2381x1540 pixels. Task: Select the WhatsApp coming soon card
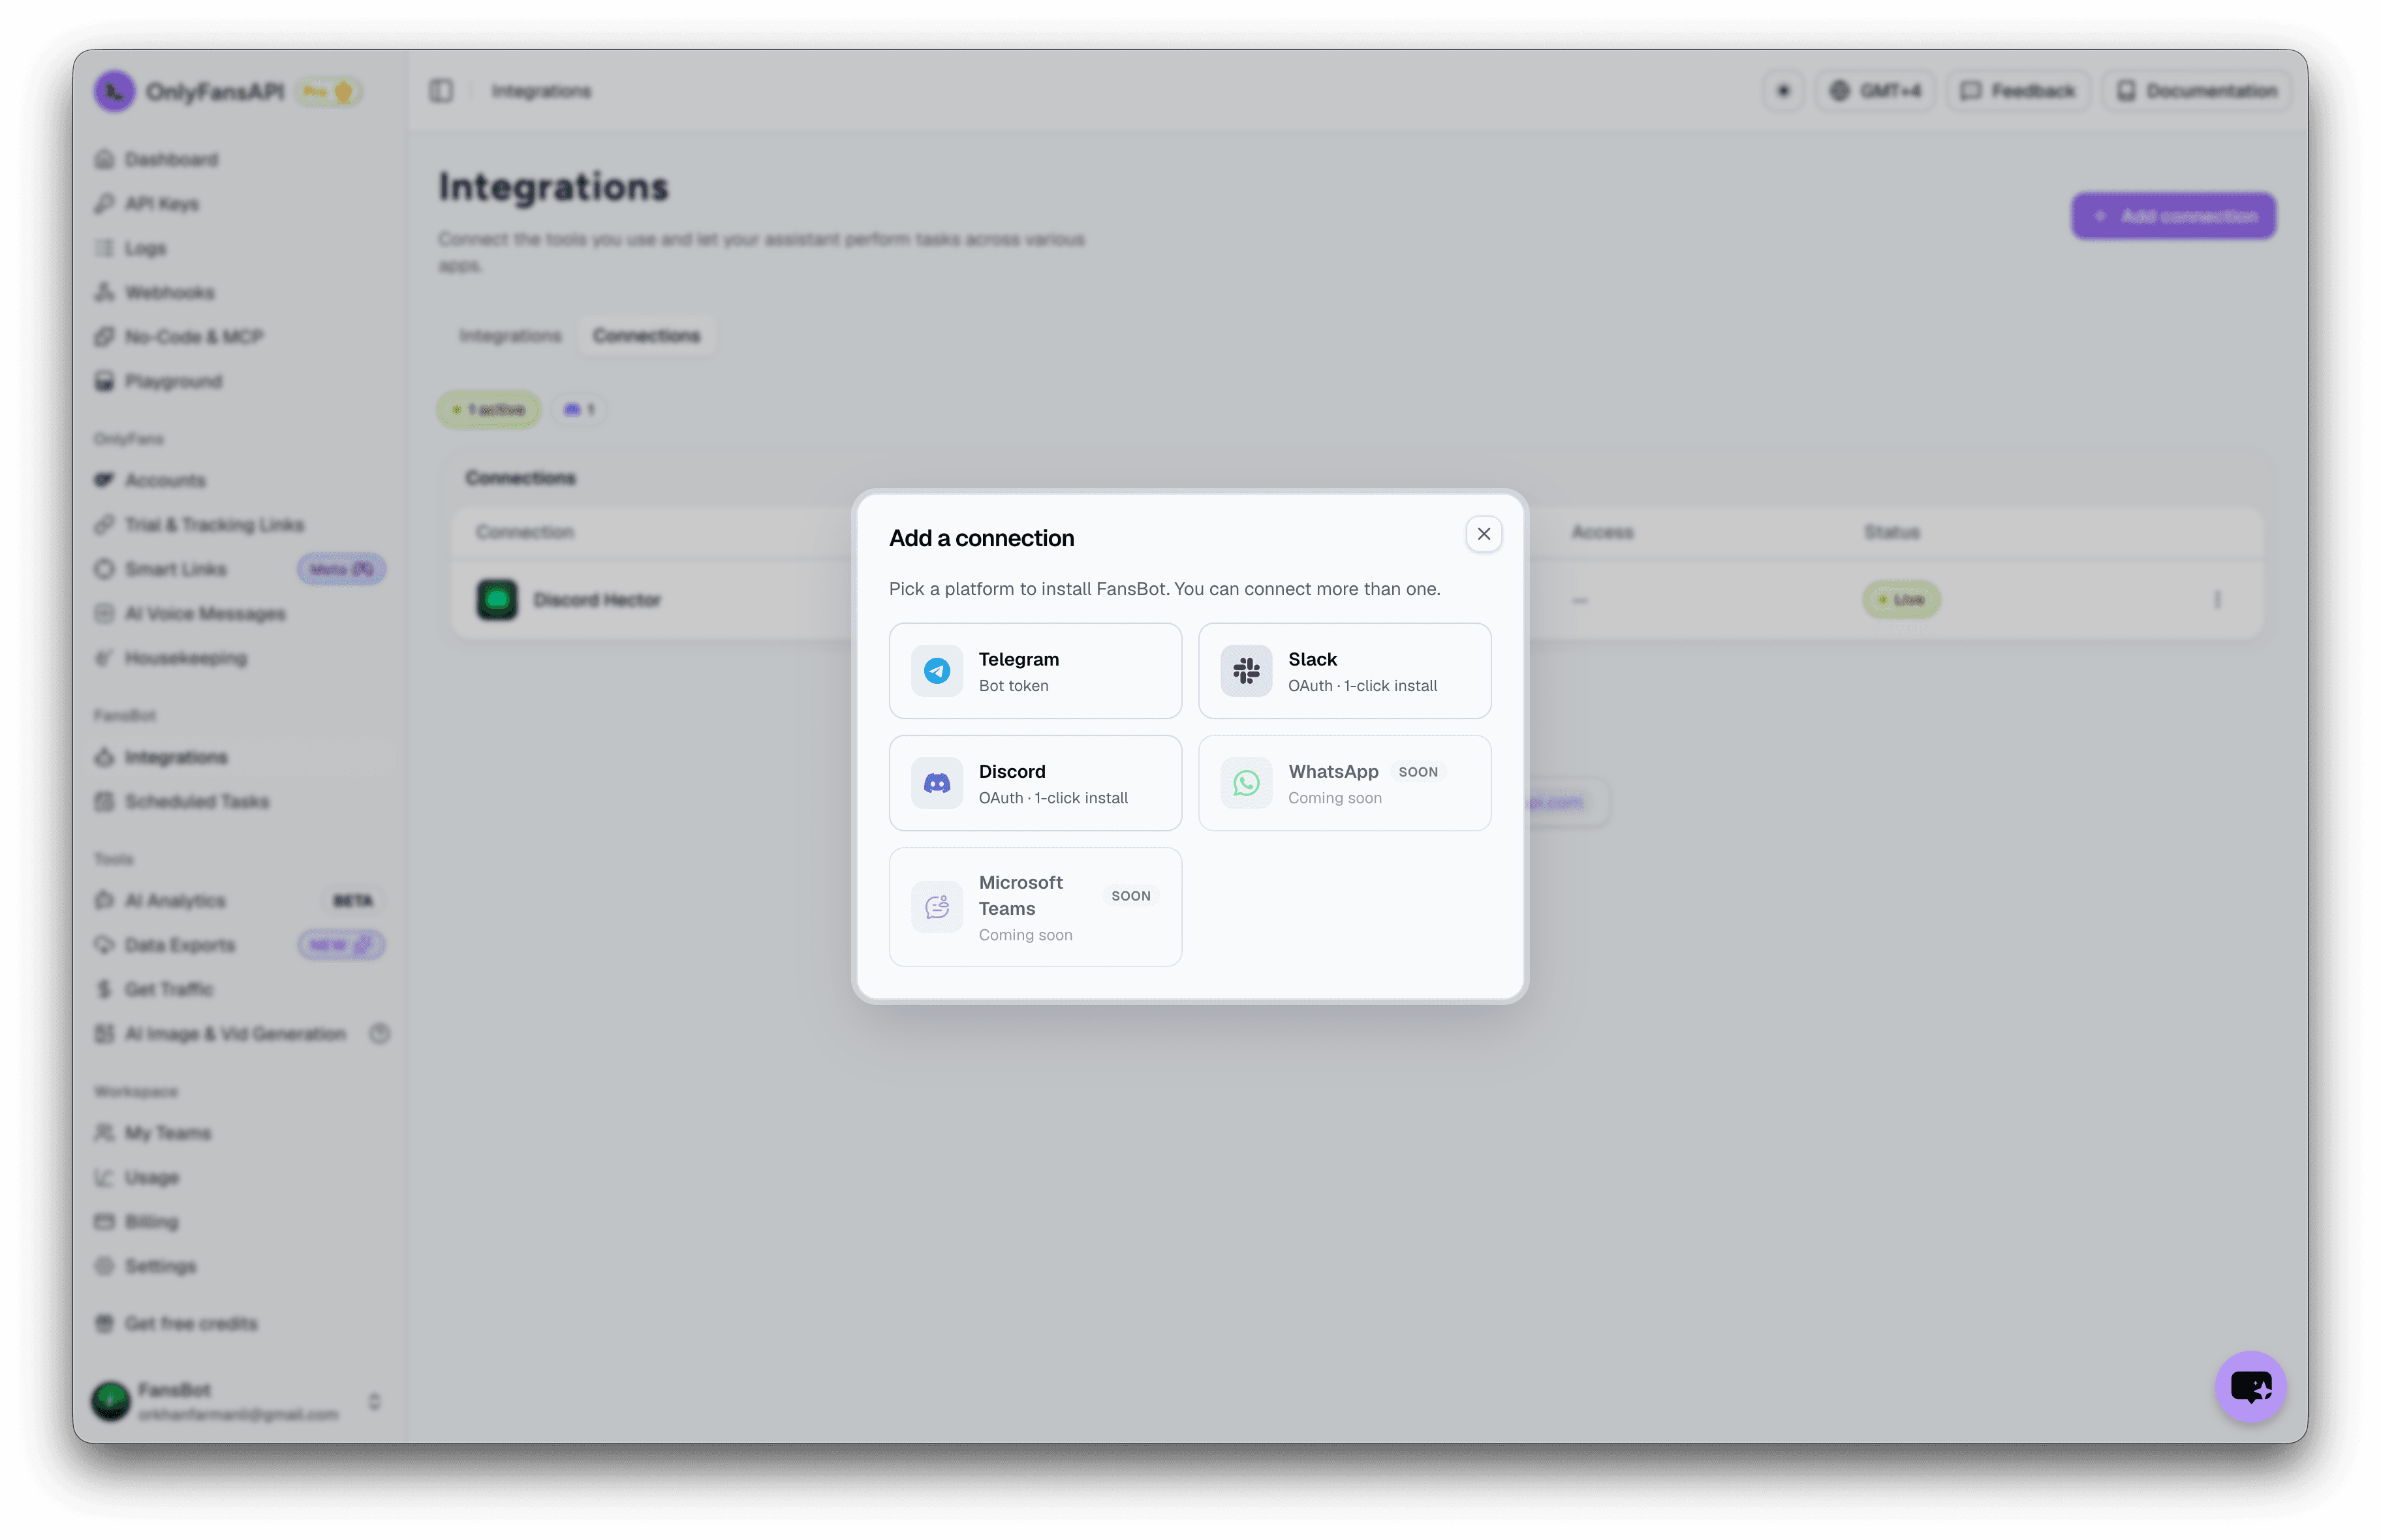pos(1344,783)
